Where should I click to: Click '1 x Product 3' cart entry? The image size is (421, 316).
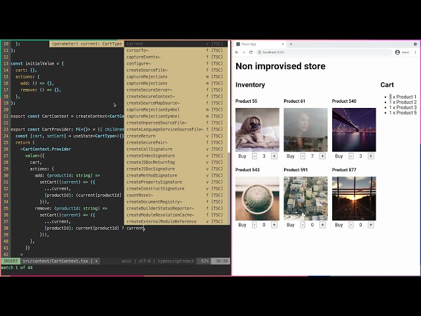point(403,107)
